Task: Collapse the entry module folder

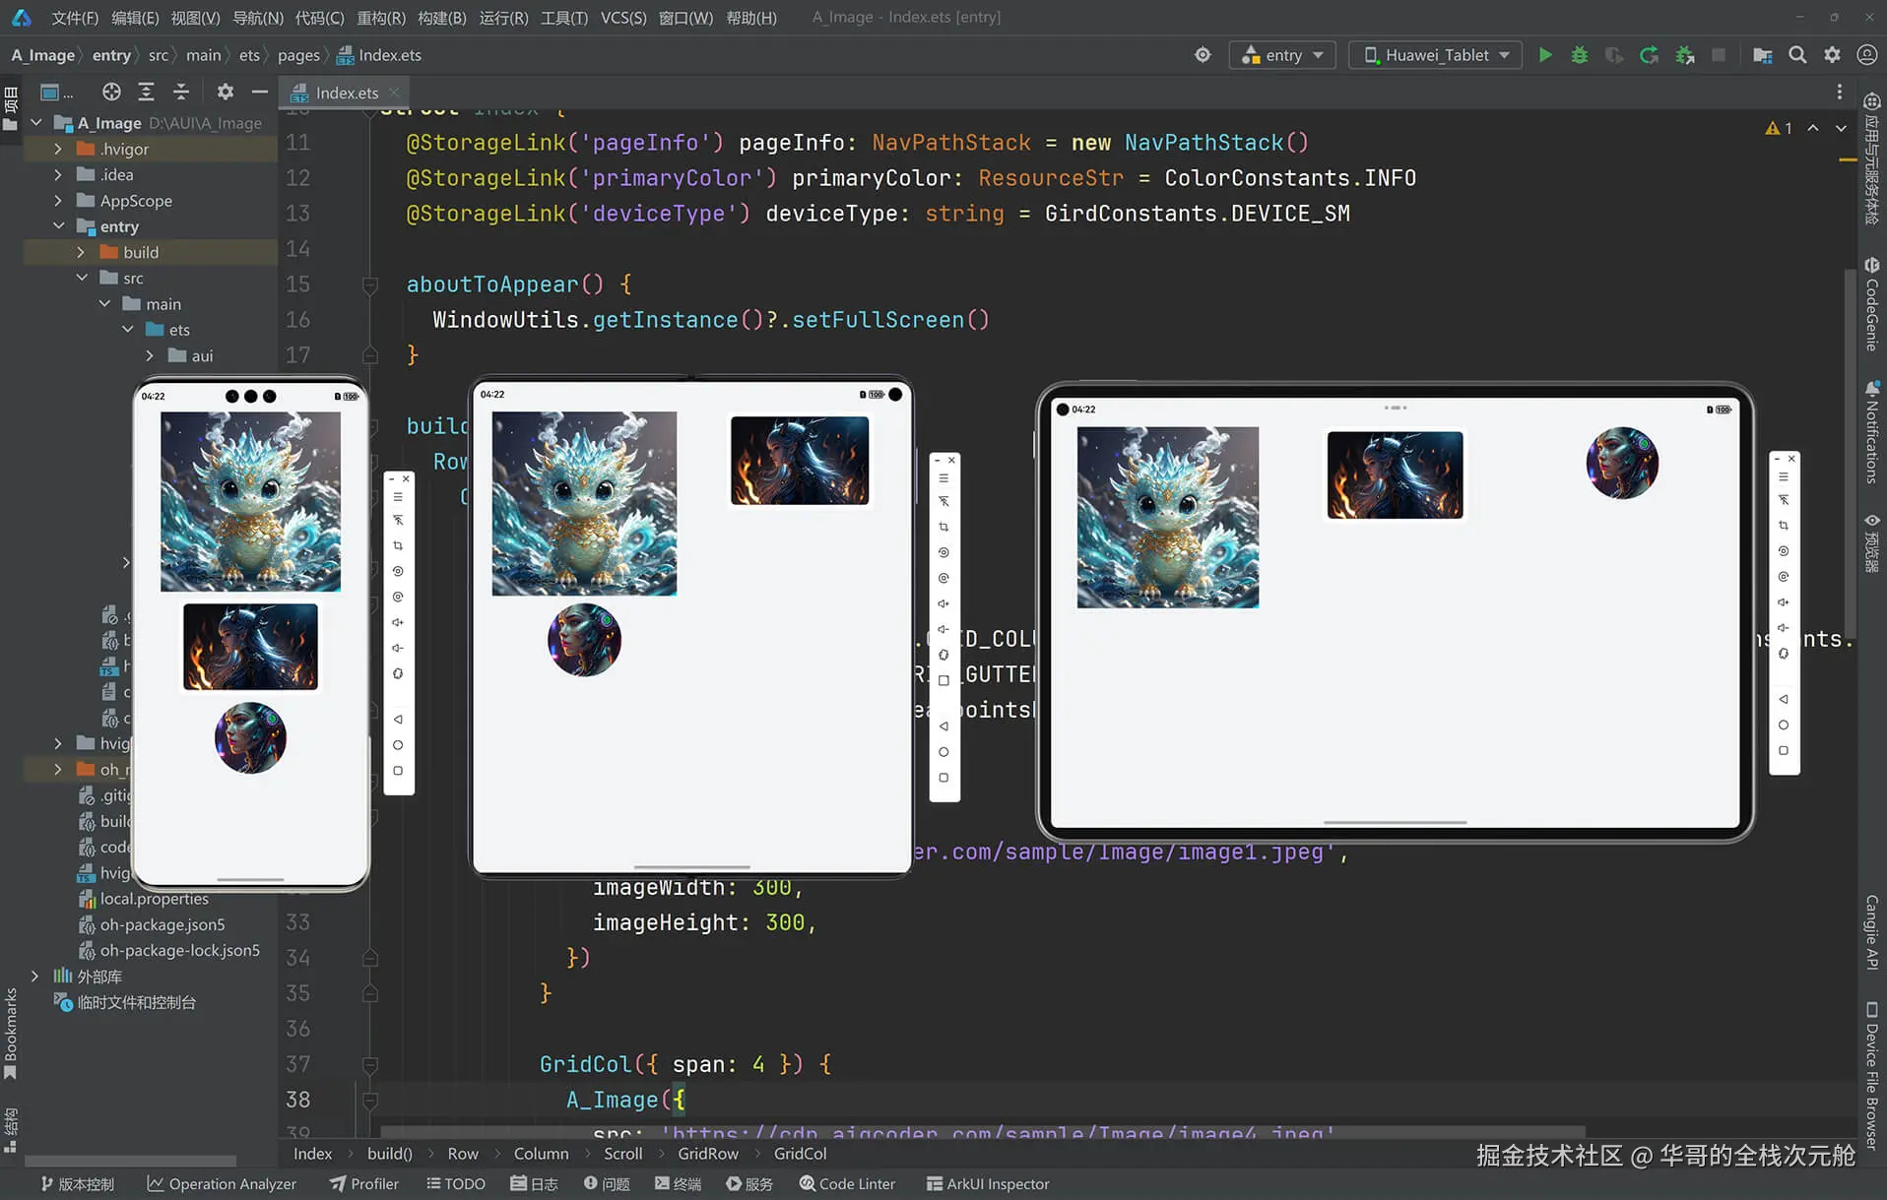Action: tap(58, 226)
